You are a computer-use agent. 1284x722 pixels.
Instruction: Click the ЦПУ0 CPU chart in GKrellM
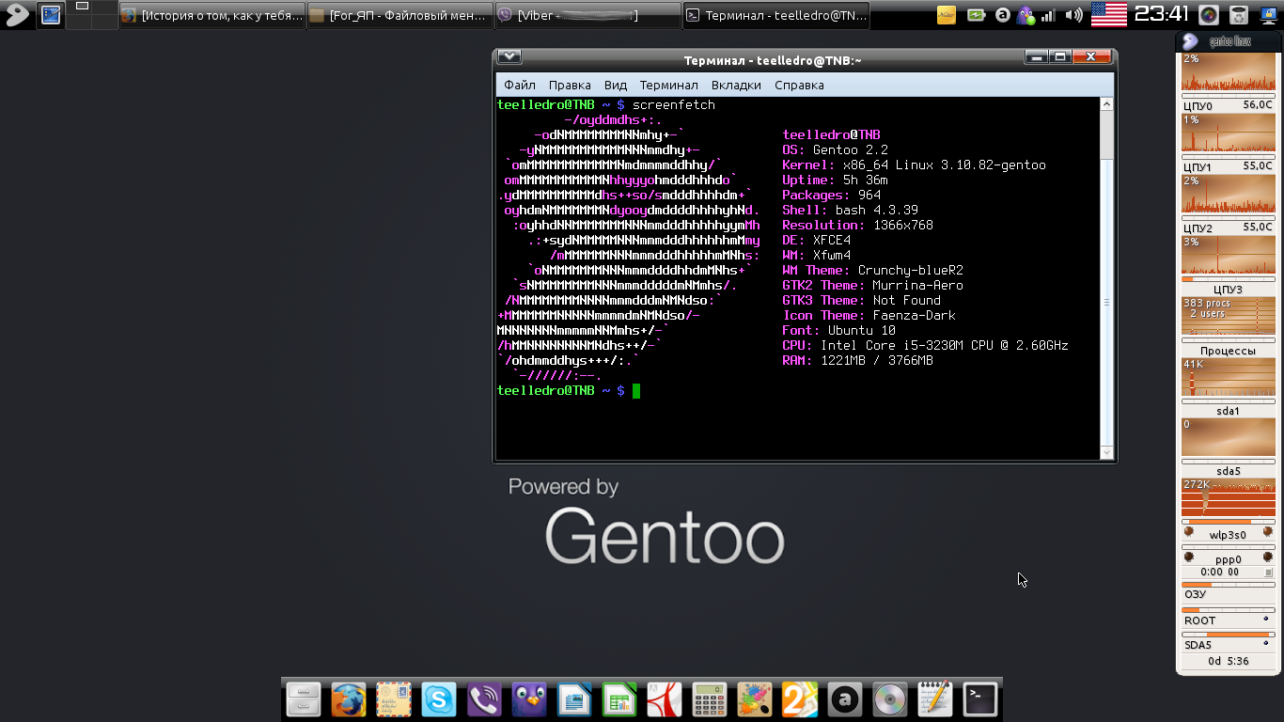coord(1229,73)
